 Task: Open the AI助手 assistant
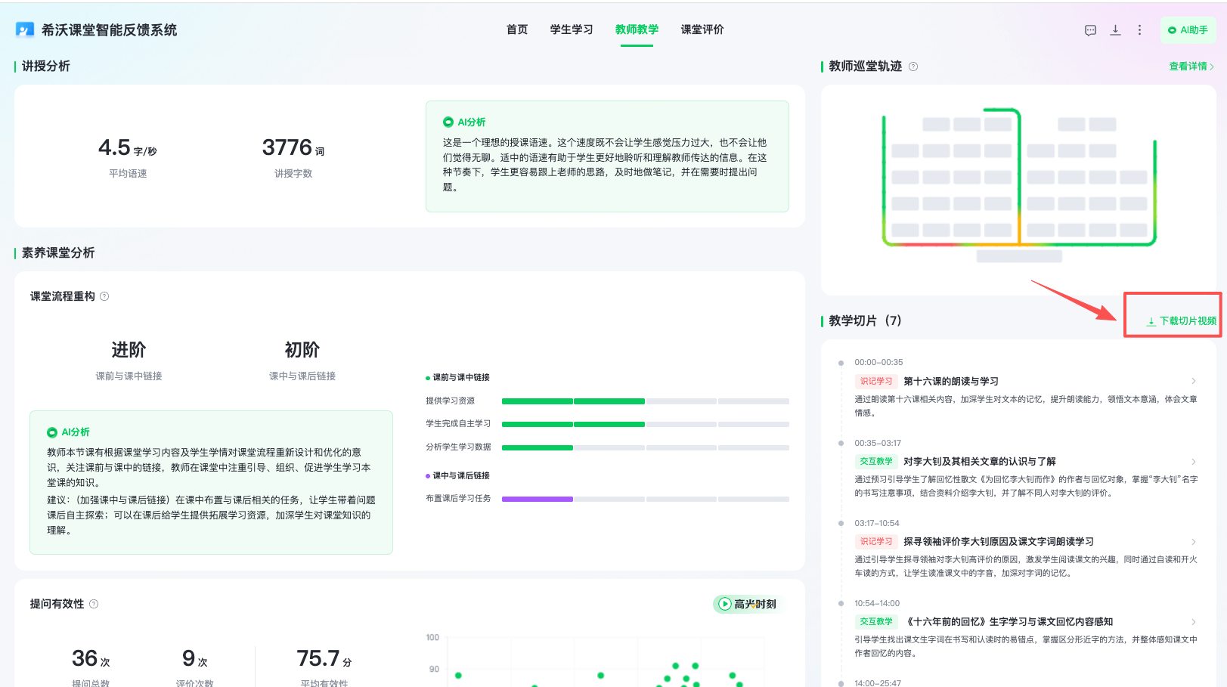pyautogui.click(x=1188, y=30)
